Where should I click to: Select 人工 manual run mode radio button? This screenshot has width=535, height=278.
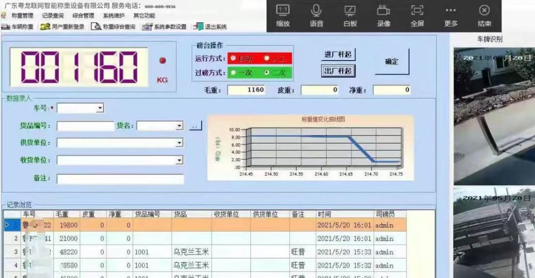pos(266,58)
